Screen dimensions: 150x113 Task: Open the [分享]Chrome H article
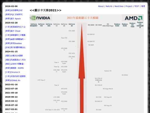(x=12, y=72)
